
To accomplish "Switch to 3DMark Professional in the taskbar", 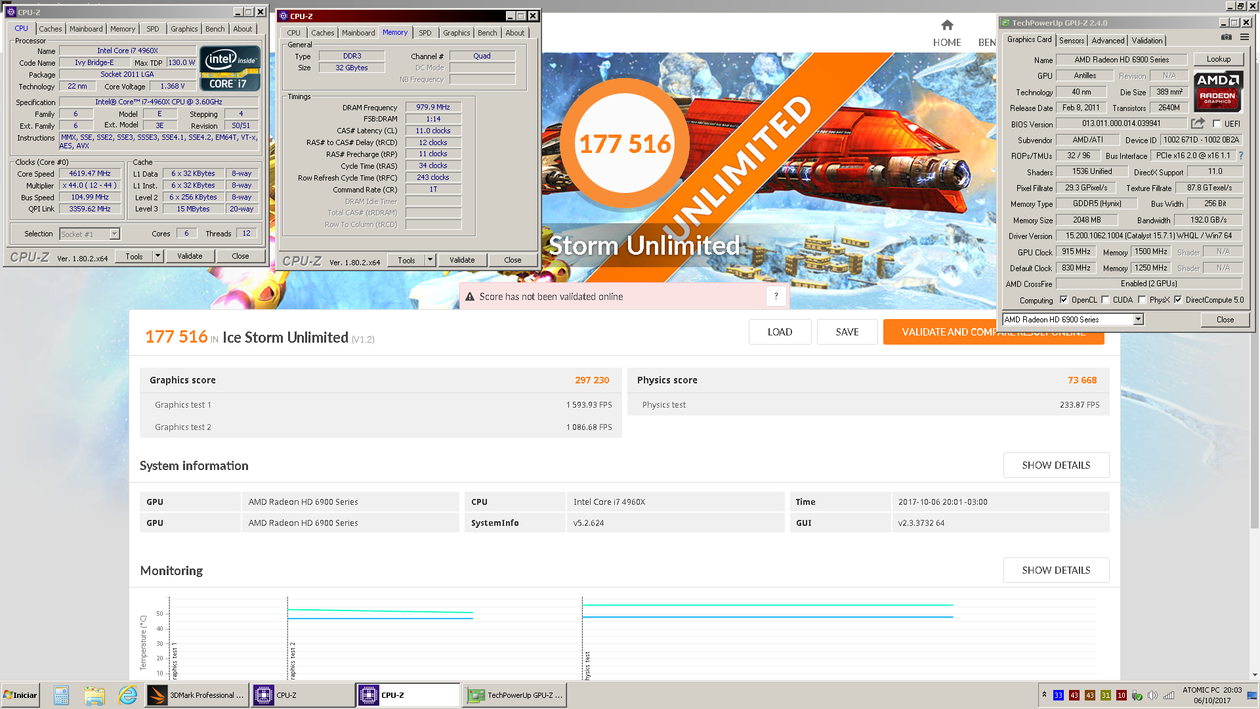I will click(x=196, y=695).
